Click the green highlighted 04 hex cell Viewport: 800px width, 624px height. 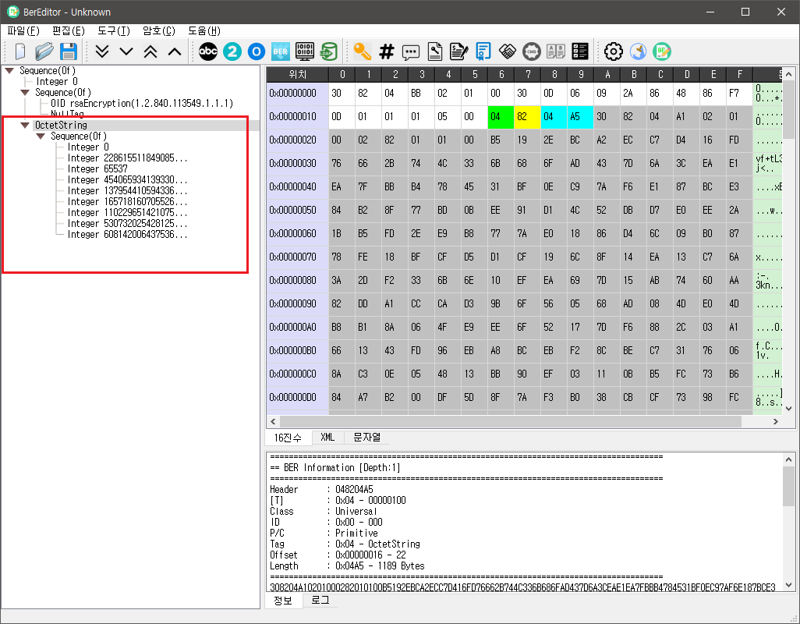click(501, 116)
